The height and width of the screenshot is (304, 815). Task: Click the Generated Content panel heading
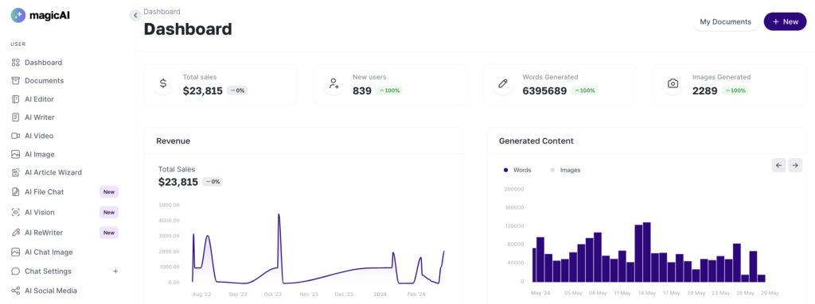536,140
